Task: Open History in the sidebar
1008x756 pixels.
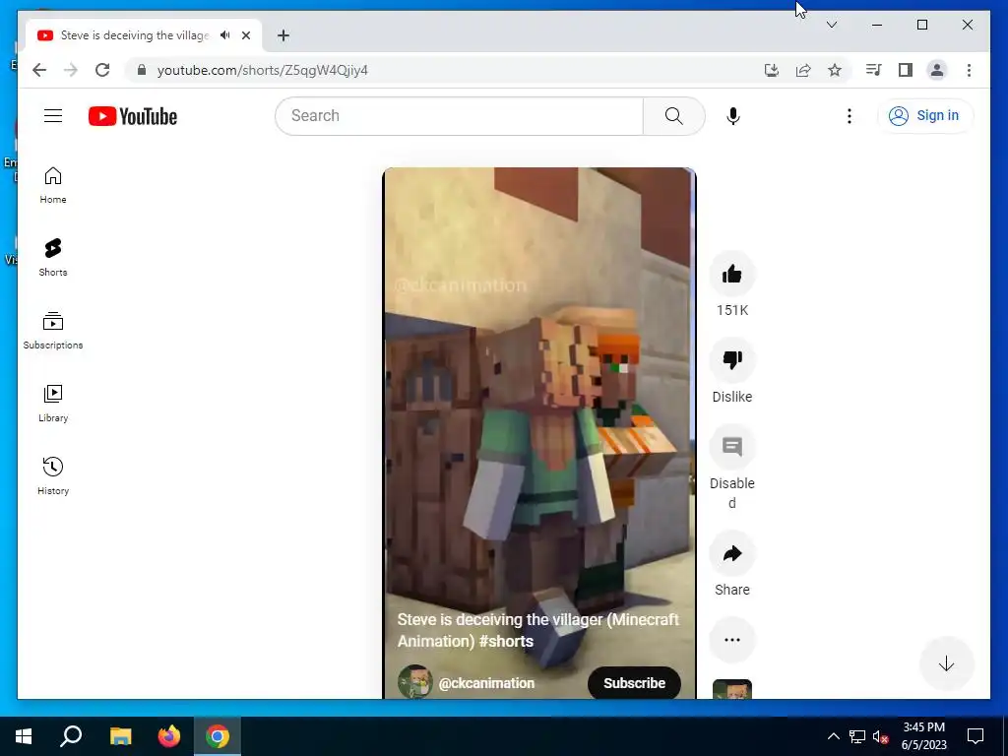Action: coord(53,475)
